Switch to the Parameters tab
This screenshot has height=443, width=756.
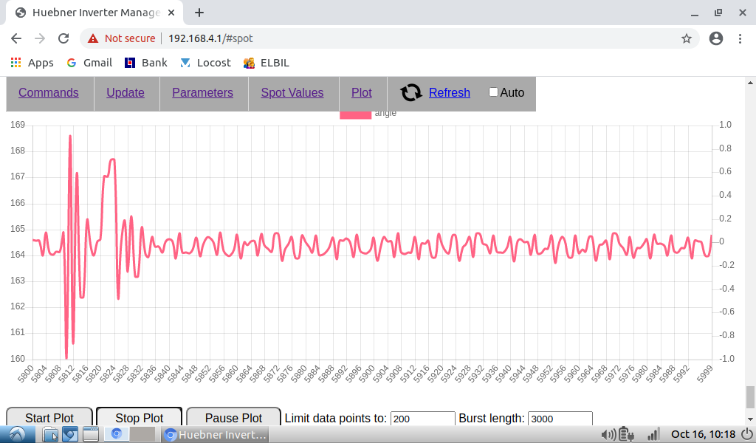coord(202,92)
